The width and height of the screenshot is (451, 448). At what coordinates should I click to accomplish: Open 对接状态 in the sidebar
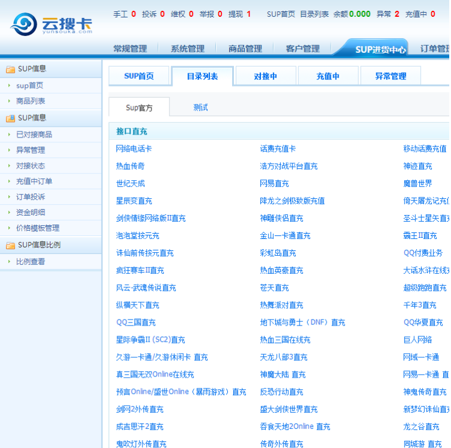(31, 166)
